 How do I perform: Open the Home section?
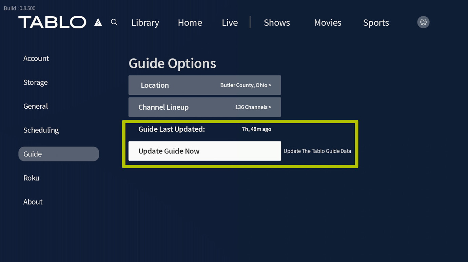coord(190,22)
